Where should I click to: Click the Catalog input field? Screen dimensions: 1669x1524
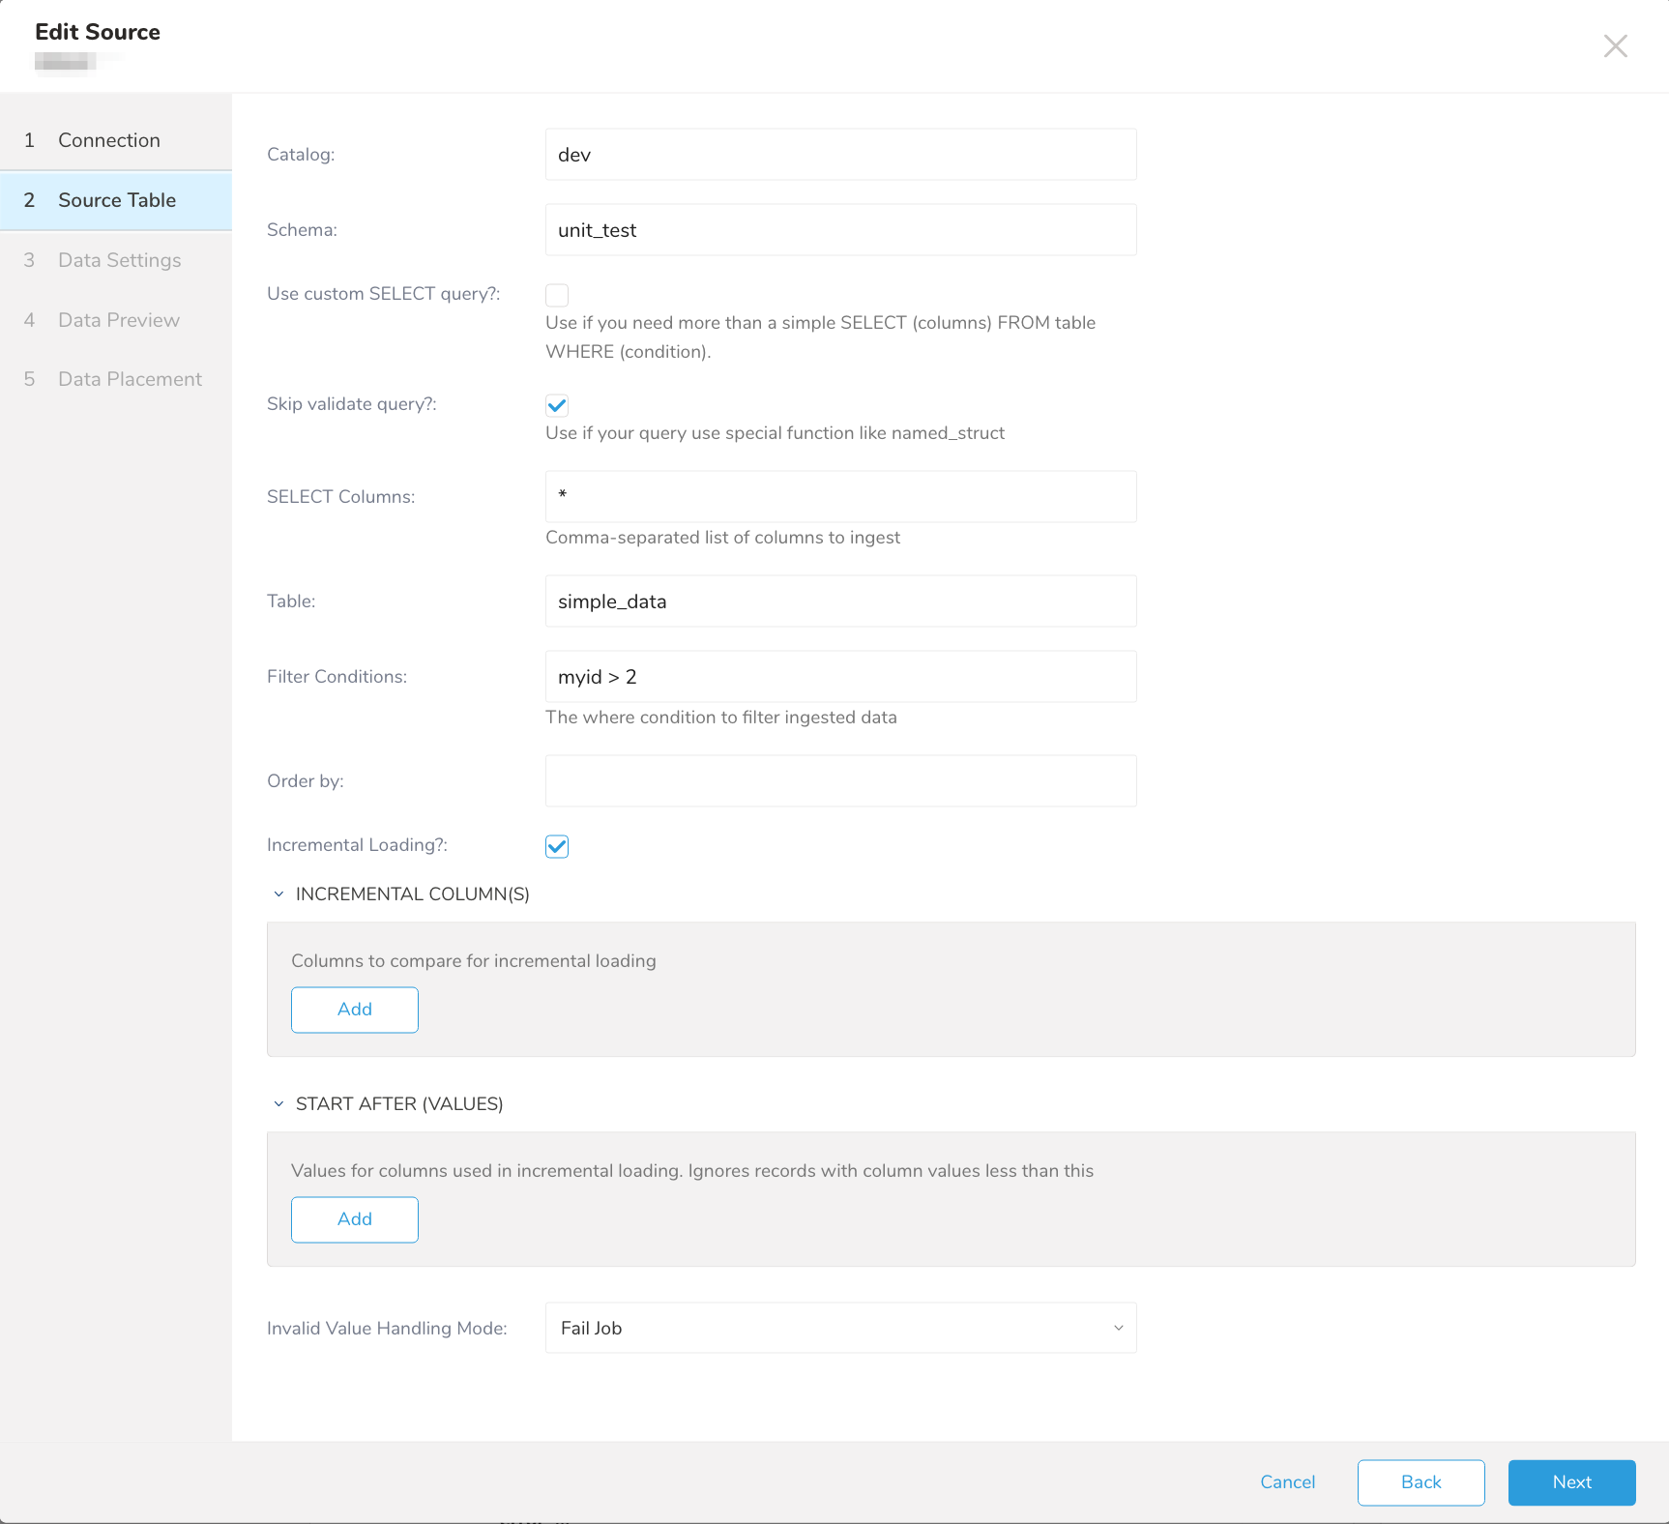(x=840, y=155)
